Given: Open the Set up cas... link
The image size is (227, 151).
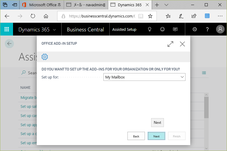Looking at the screenshot, I should (29, 115).
